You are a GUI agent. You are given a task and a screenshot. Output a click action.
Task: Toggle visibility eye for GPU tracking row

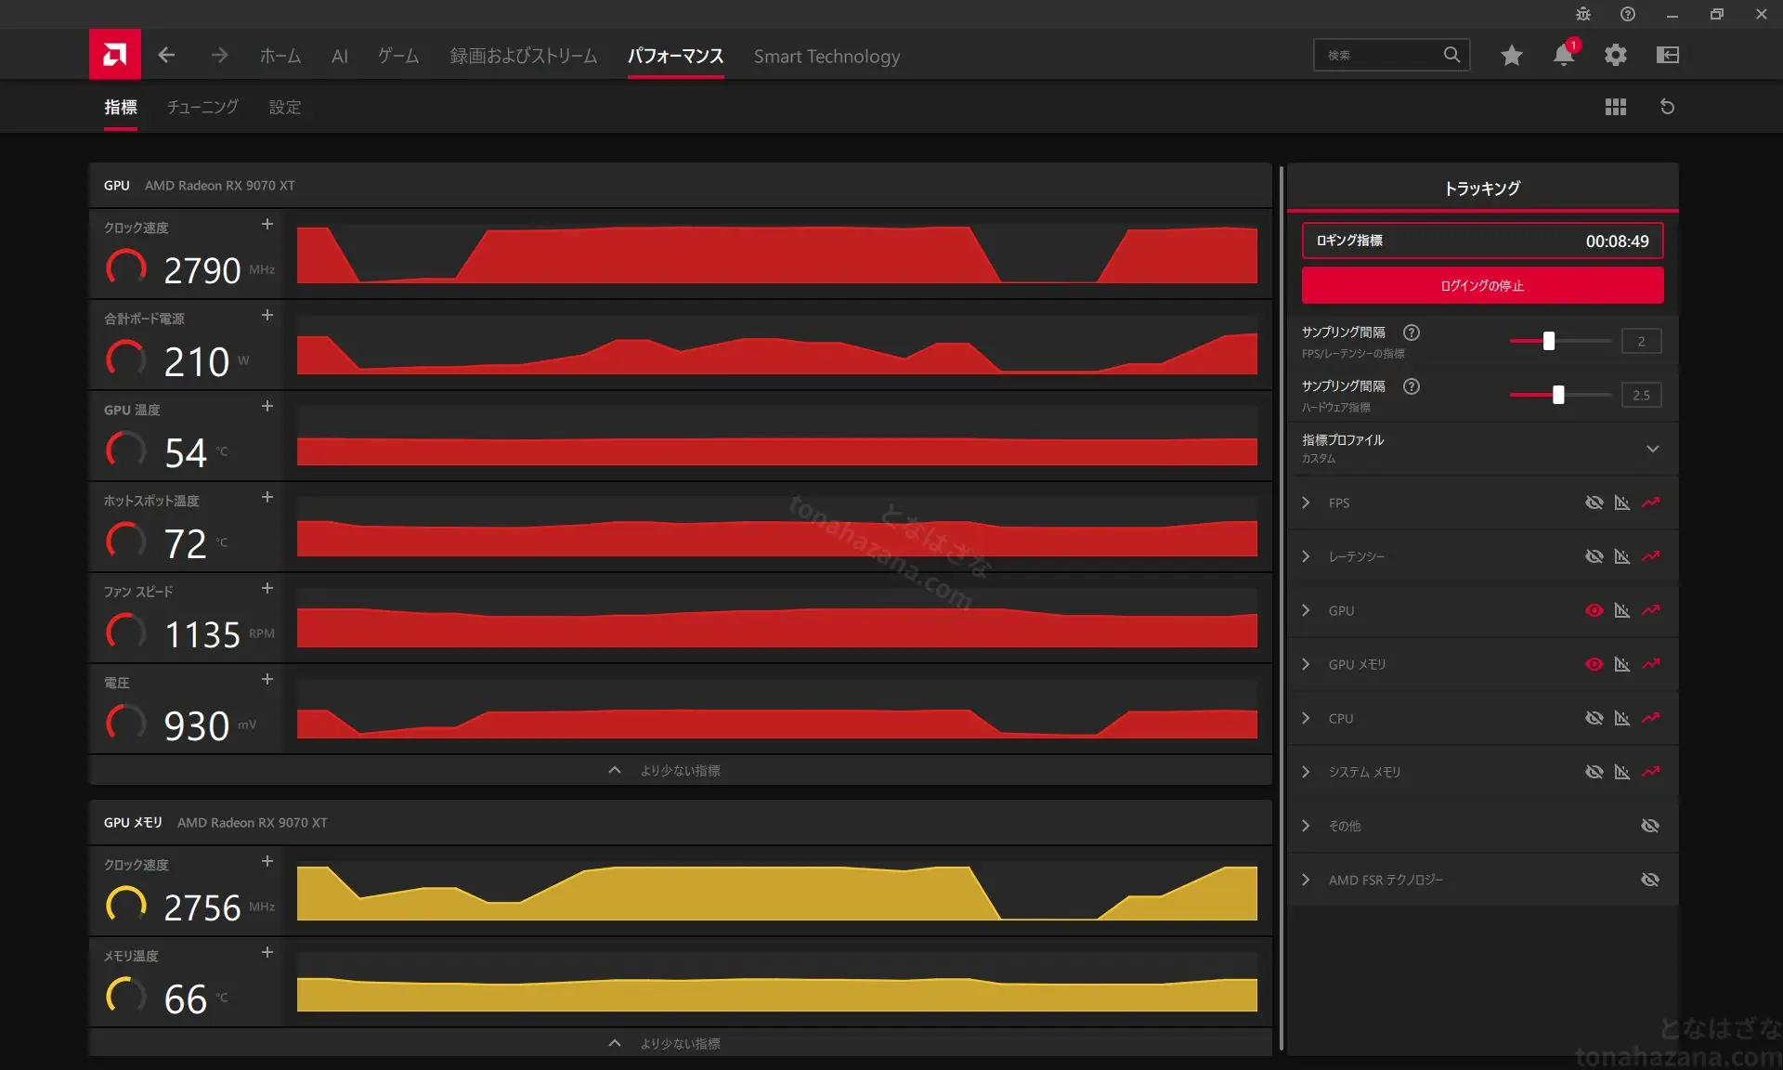coord(1594,610)
